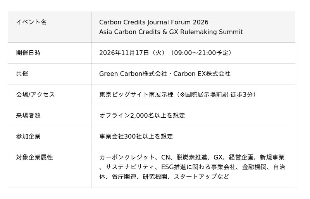
Task: Click the line starting with カーボンクレジット
Action: [192, 158]
